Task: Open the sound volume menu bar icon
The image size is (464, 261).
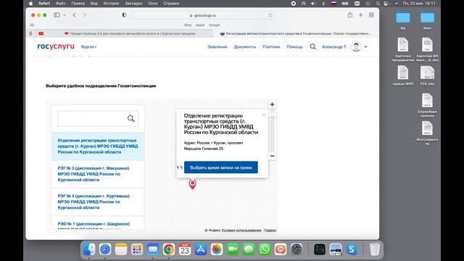Action: click(x=313, y=4)
